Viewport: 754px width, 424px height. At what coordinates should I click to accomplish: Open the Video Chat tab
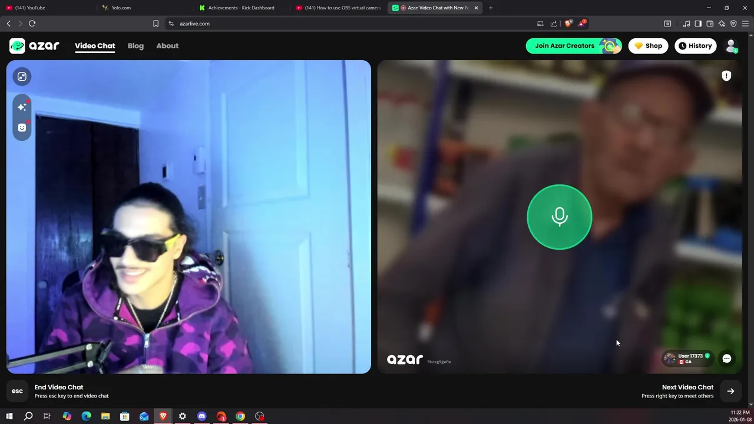point(95,46)
